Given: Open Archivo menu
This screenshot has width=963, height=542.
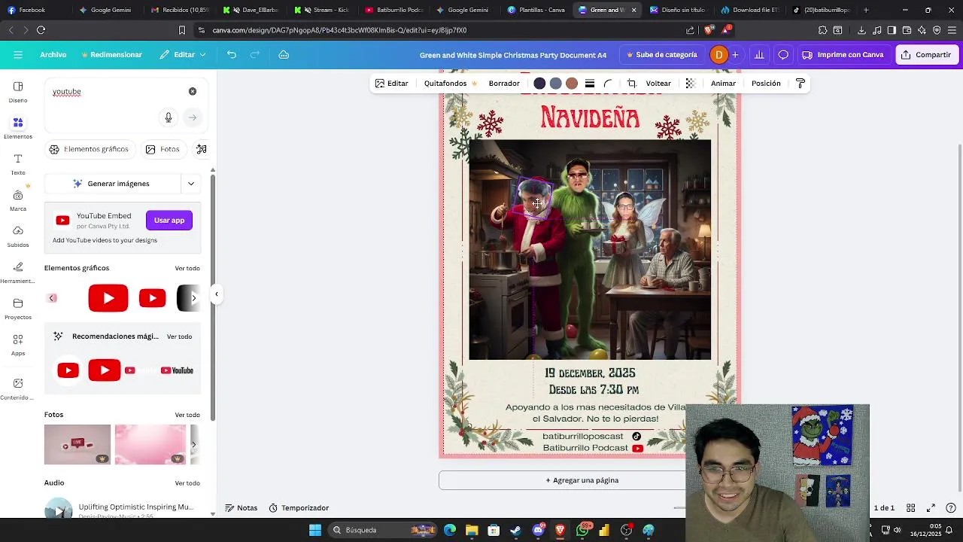Looking at the screenshot, I should coord(53,55).
